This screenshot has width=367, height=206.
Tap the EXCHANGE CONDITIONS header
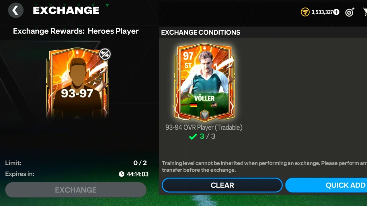201,32
